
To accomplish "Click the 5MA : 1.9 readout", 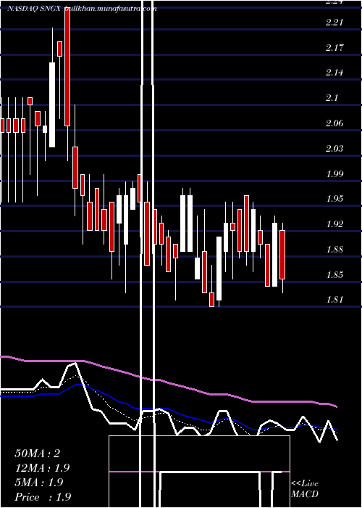I will (39, 483).
